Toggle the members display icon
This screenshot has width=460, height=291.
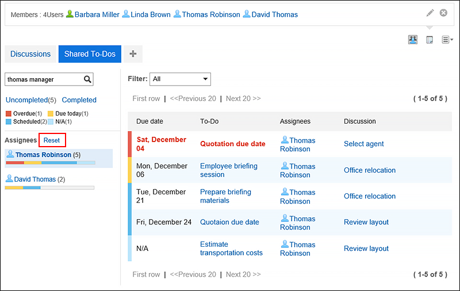point(413,40)
